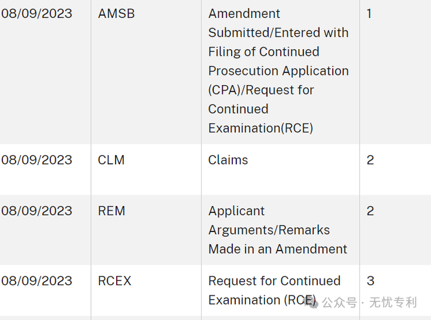Select the RCEX document code
The image size is (431, 320).
pyautogui.click(x=114, y=281)
